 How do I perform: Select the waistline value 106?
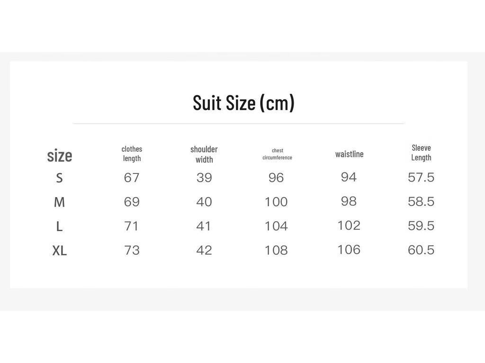(349, 250)
